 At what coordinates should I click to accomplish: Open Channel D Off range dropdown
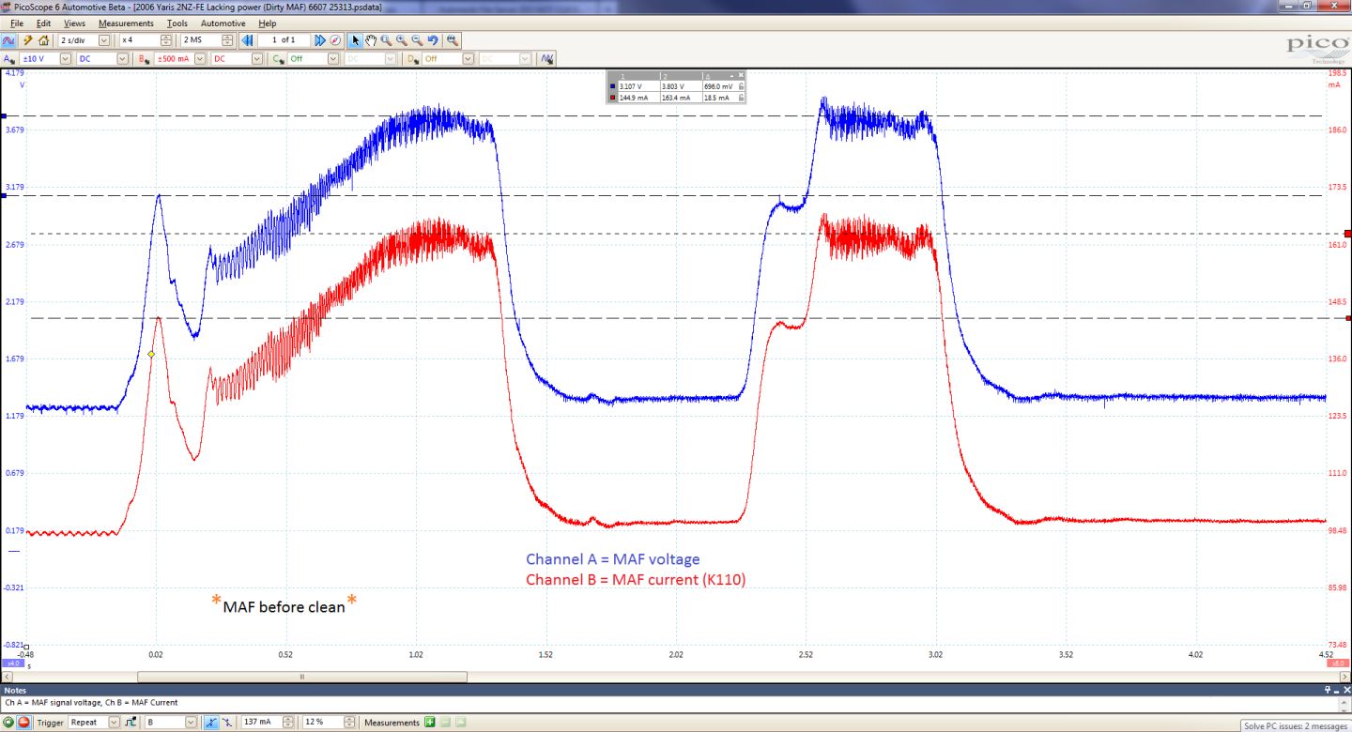468,58
